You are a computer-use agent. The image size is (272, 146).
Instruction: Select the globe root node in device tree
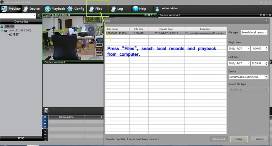click(x=2, y=26)
